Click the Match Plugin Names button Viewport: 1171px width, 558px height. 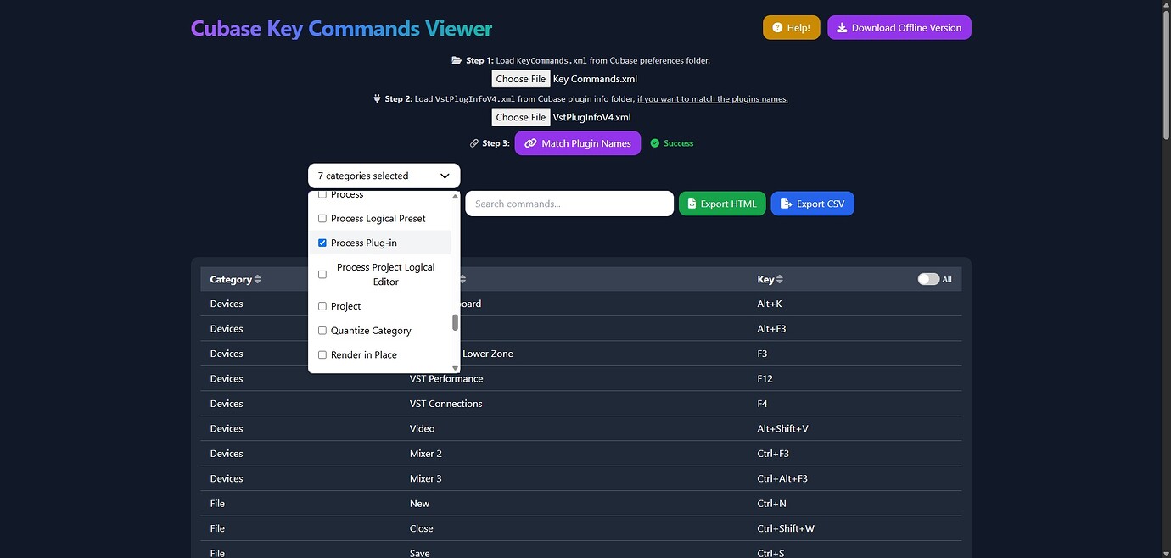(578, 143)
